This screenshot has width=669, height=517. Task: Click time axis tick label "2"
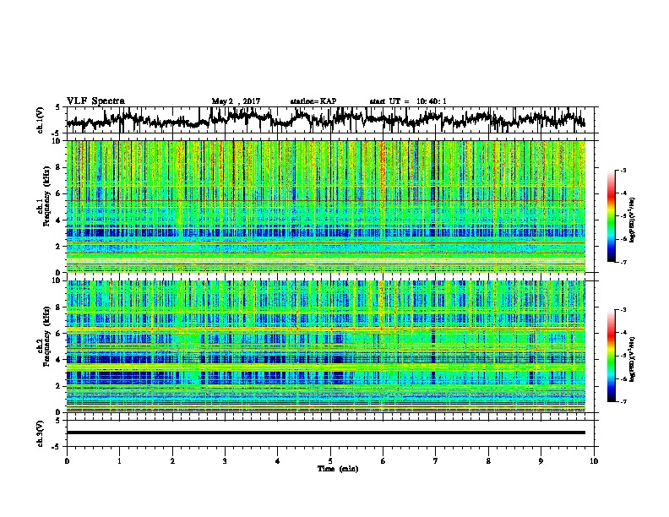[172, 460]
